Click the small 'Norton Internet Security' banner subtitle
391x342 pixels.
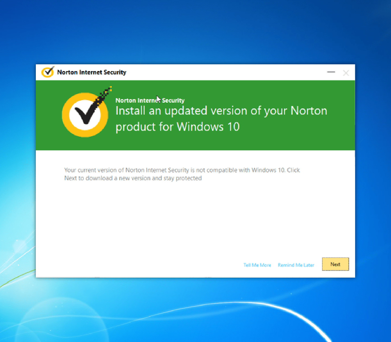tap(150, 100)
